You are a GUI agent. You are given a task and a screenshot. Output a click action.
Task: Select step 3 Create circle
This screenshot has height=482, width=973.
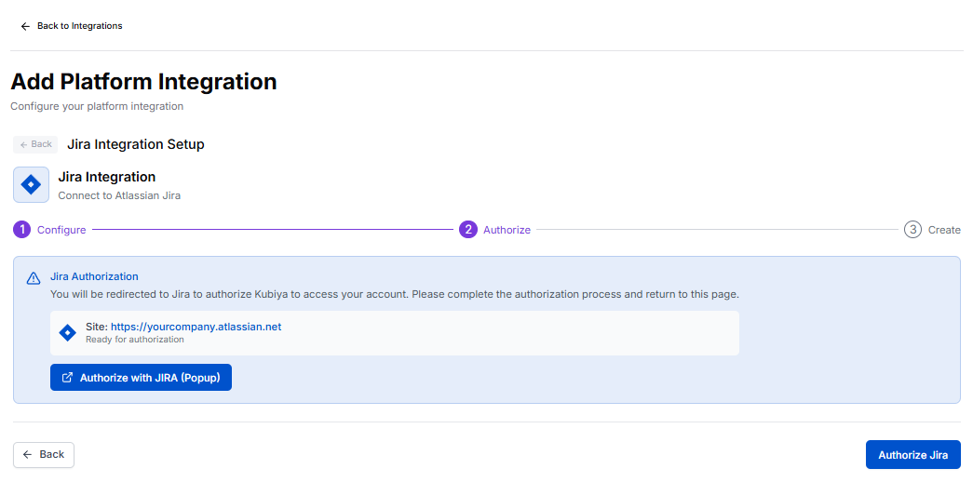pyautogui.click(x=912, y=230)
